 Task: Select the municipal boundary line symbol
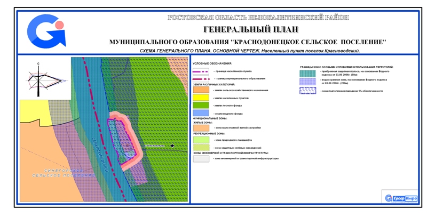[x=202, y=78]
